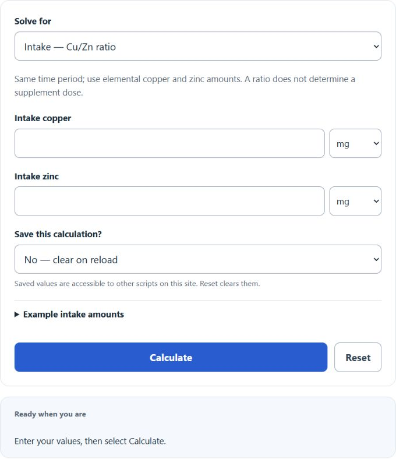
Task: Focus the Intake zinc value field
Action: pos(169,201)
